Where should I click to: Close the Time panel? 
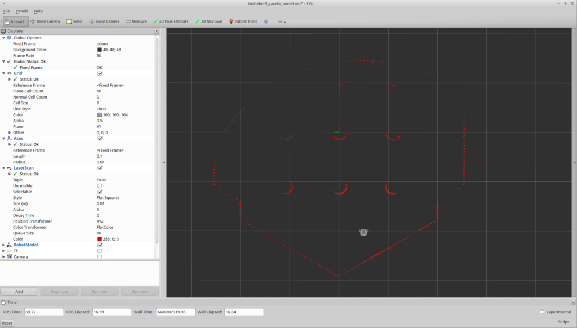[573, 302]
